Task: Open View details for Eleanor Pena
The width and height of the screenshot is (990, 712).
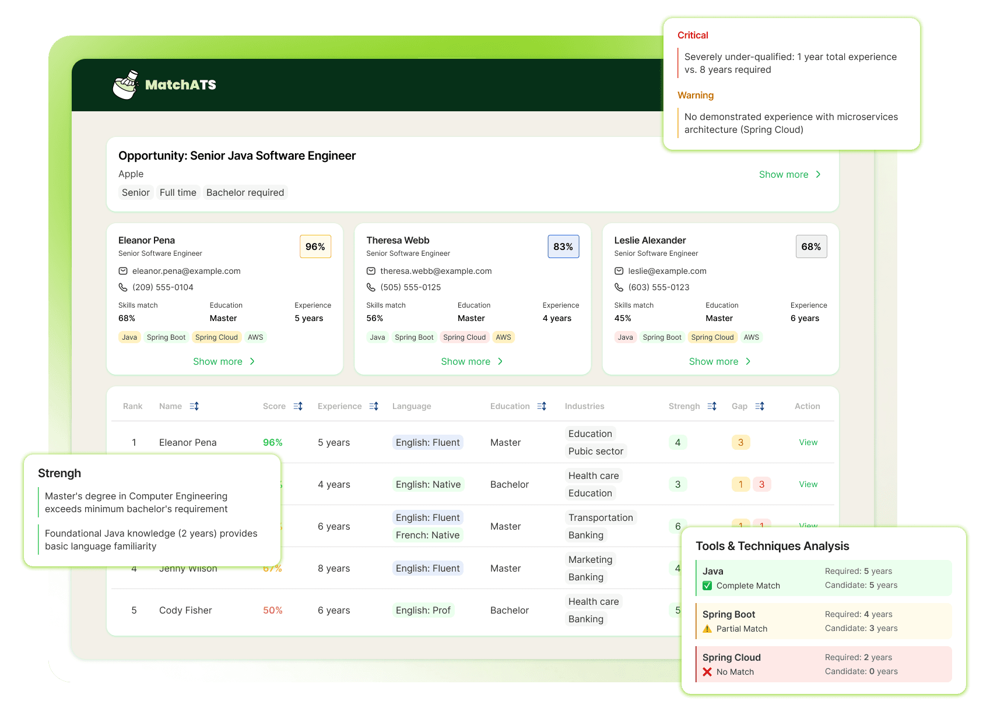Action: (808, 442)
